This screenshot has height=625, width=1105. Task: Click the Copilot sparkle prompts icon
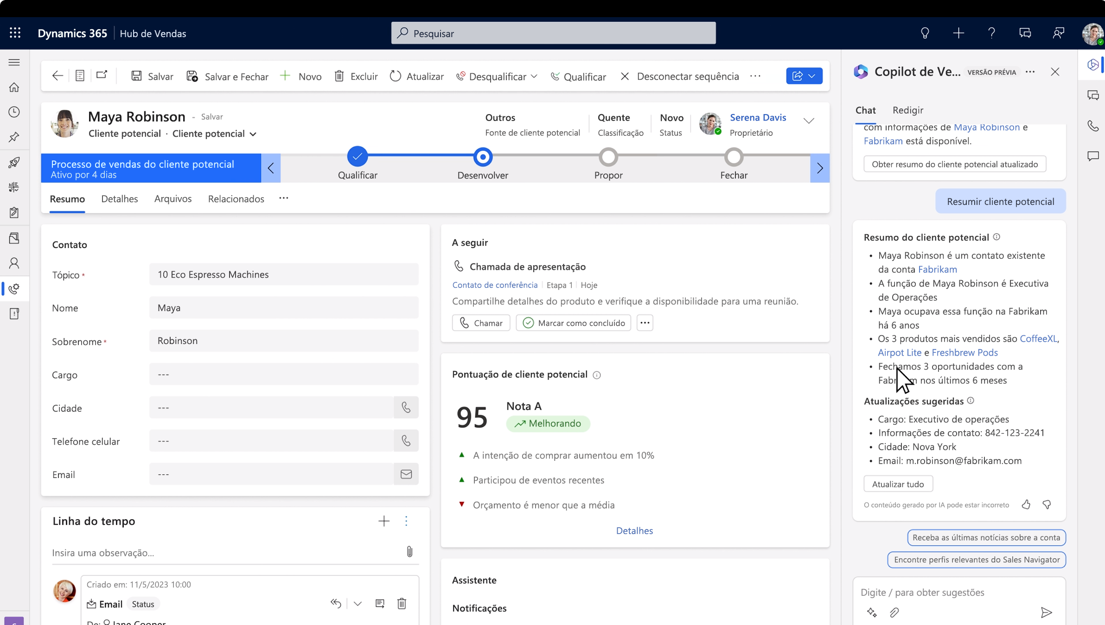[872, 612]
